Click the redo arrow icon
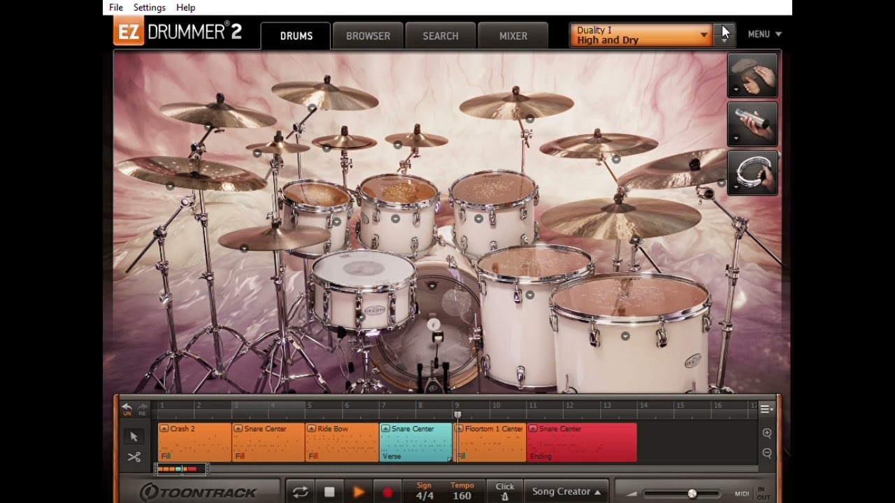 coord(142,407)
